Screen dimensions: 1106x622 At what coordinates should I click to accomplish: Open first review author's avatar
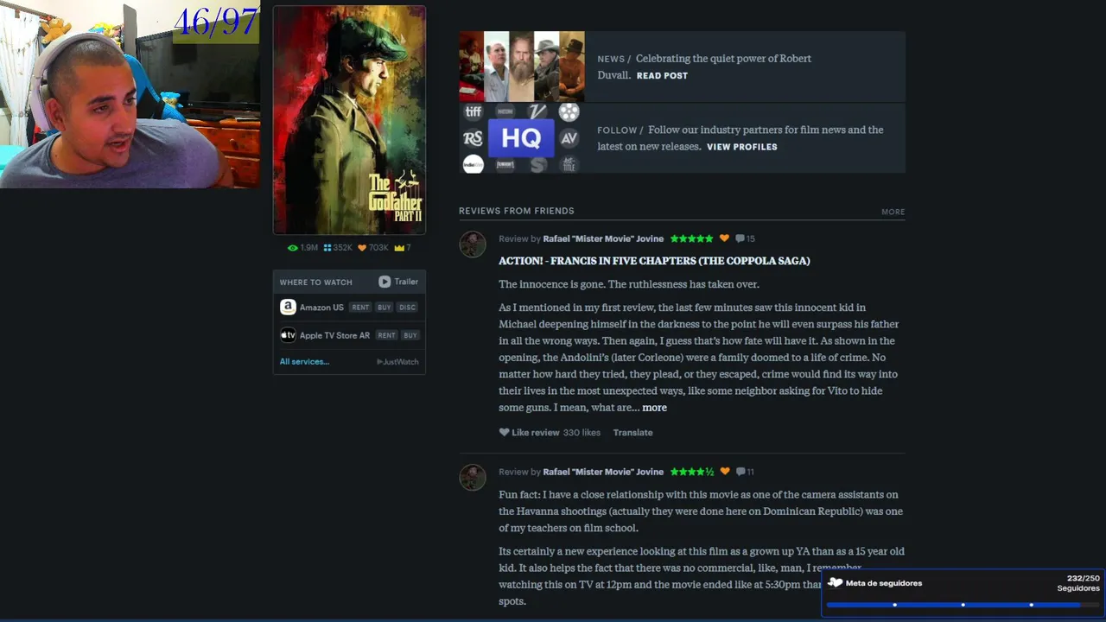473,244
